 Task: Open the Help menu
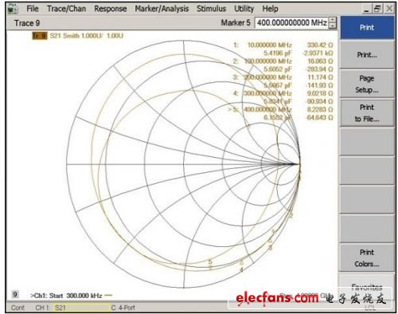point(270,9)
